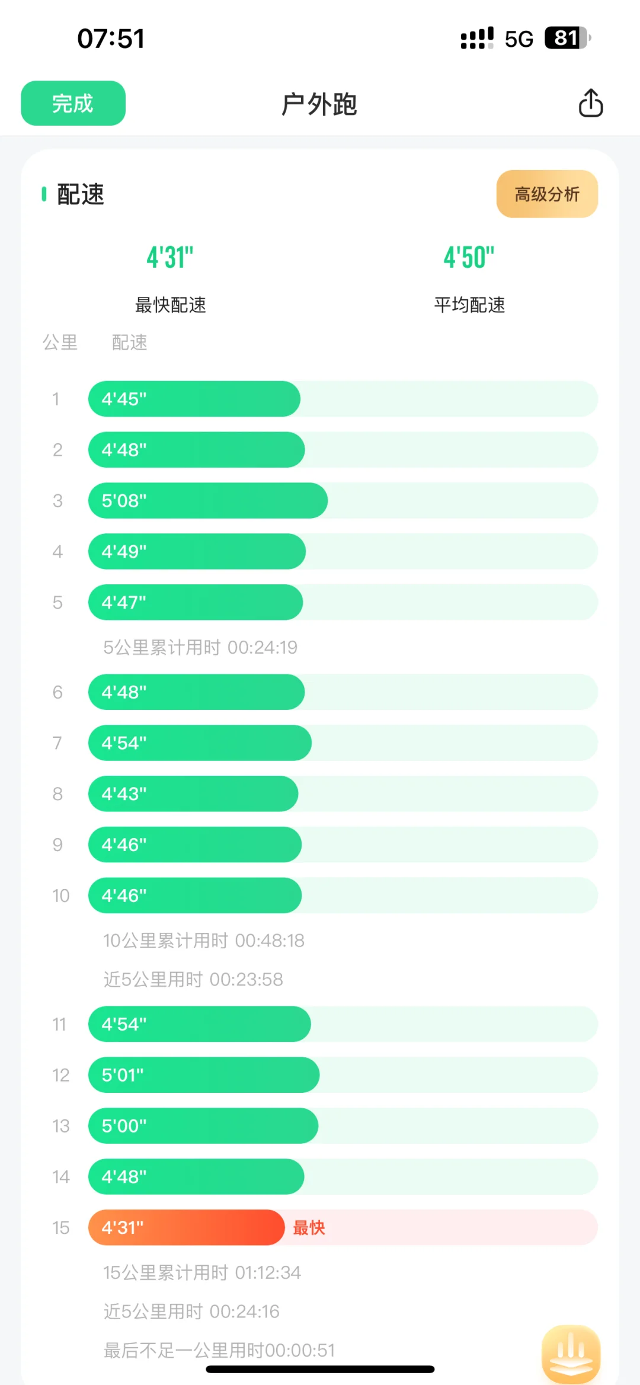Viewport: 640px width, 1385px height.
Task: Select the kilometer 1 pace bar 4'45"
Action: [194, 399]
